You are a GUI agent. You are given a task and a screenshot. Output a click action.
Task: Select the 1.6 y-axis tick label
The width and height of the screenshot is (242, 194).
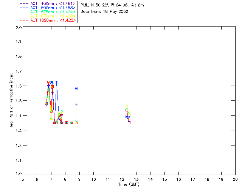point(19,86)
